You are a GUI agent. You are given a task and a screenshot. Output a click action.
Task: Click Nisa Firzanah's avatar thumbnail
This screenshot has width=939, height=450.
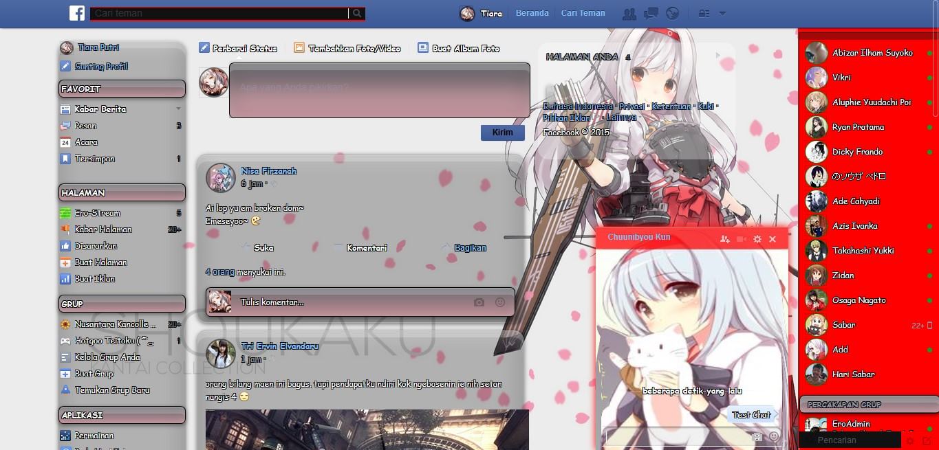click(221, 177)
